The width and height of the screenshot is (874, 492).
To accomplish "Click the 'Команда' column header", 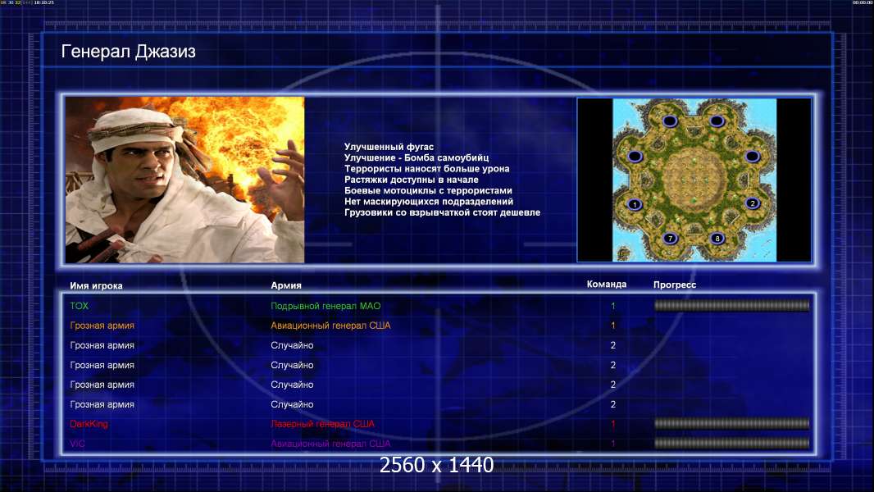I will click(607, 285).
